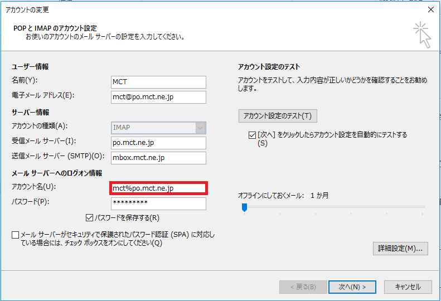
Task: Click the 送信メール サーバー (SMTP)(O): label
Action: 58,156
